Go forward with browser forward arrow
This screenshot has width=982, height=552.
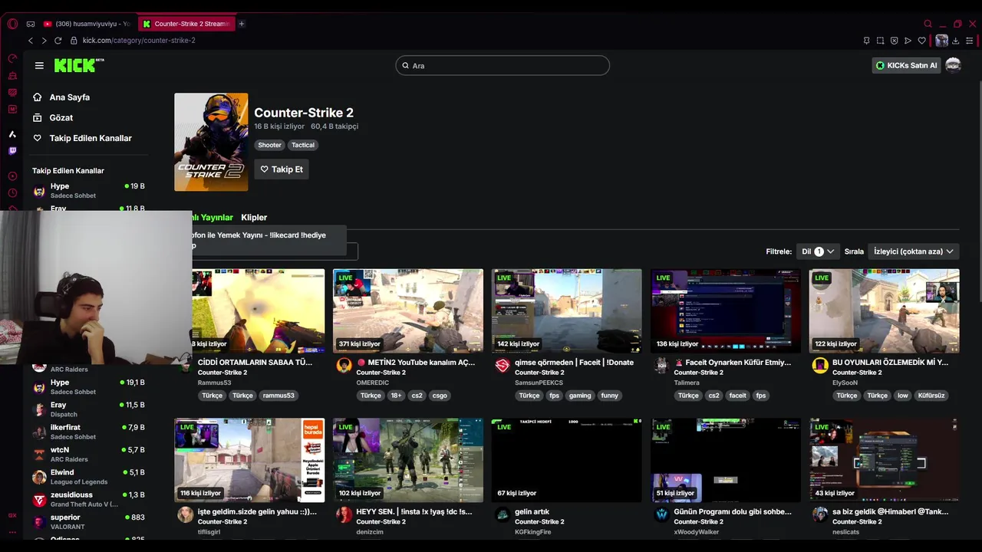pos(44,41)
